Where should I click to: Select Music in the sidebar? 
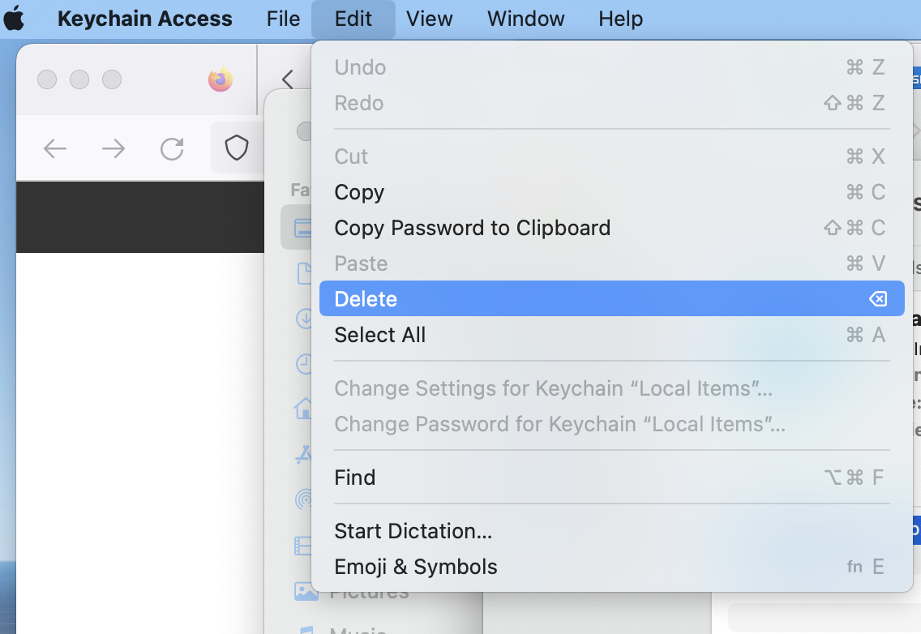(304, 629)
